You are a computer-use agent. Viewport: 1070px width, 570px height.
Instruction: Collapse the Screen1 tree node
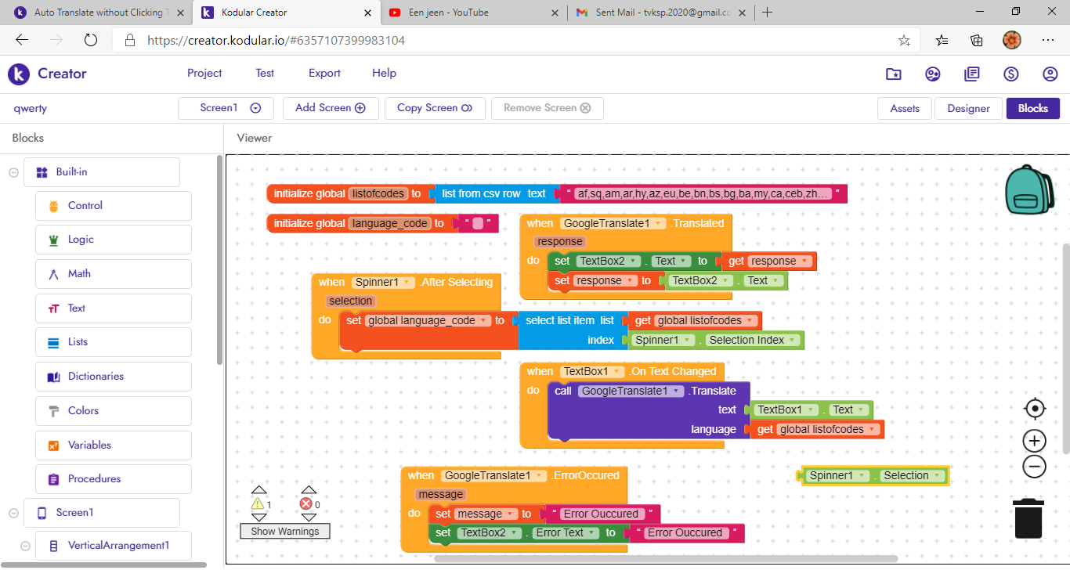click(x=13, y=513)
